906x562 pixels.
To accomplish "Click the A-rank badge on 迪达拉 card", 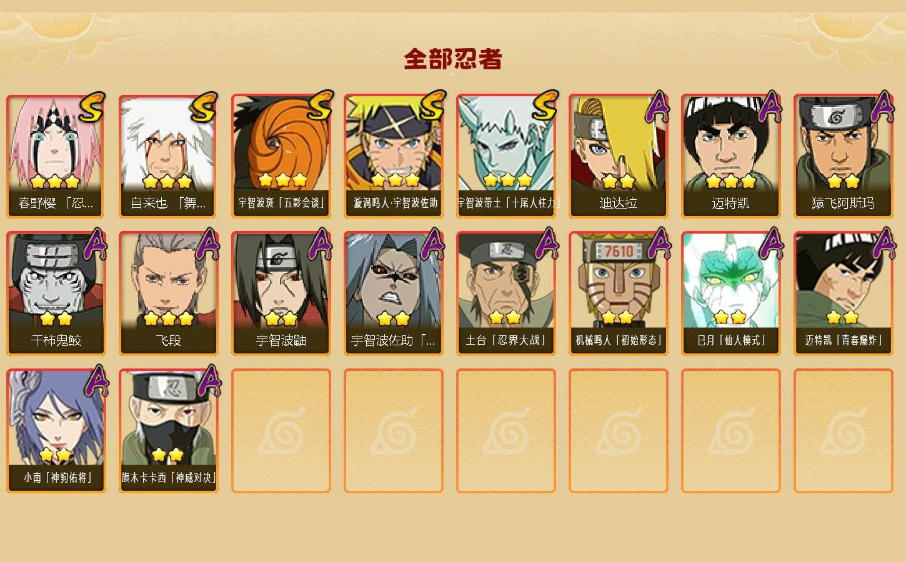I will (x=657, y=107).
